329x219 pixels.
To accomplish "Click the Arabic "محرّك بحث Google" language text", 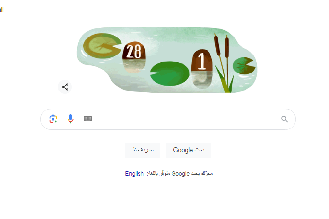I will point(180,174).
